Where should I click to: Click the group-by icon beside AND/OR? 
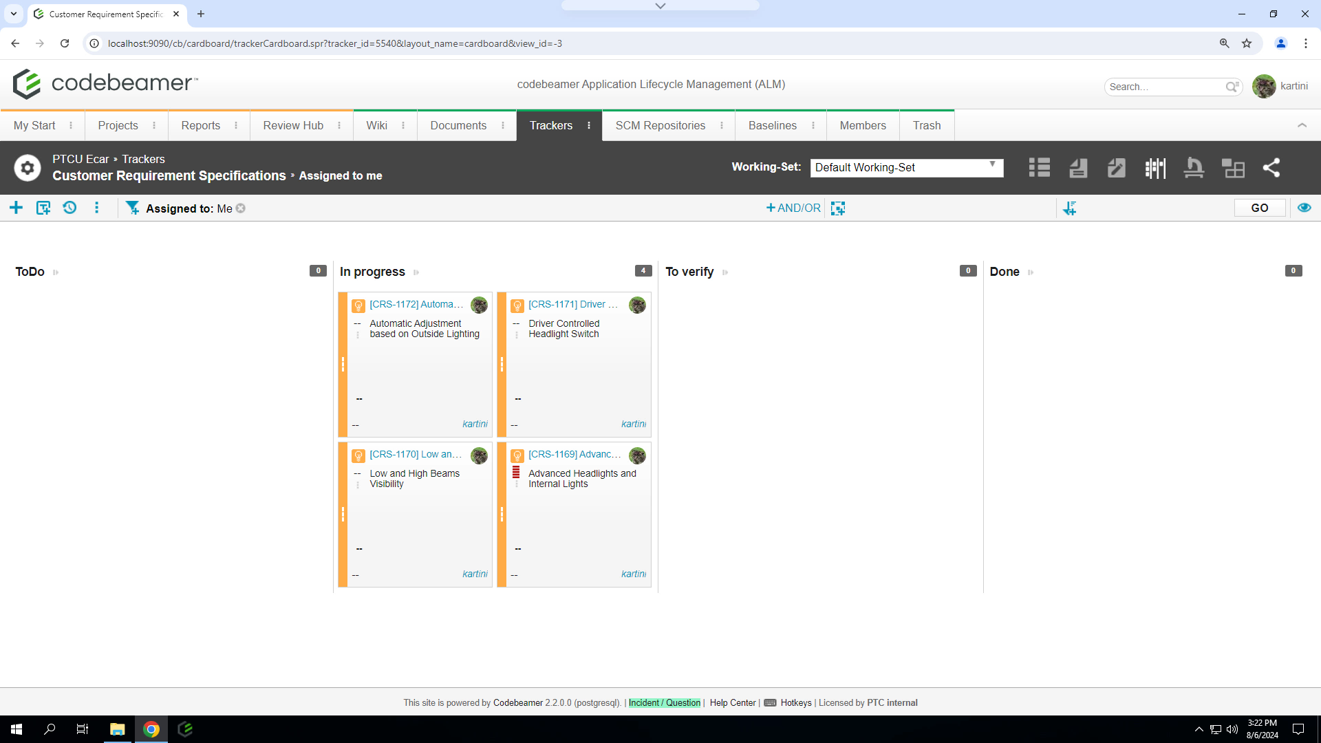pyautogui.click(x=837, y=208)
